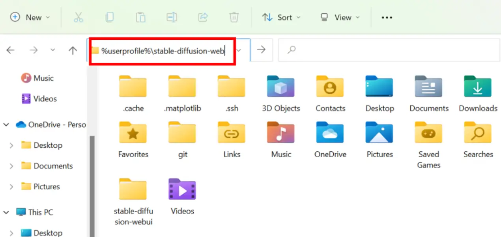Click the Delete trash can icon
Viewport: 501px width, 237px height.
tap(234, 17)
